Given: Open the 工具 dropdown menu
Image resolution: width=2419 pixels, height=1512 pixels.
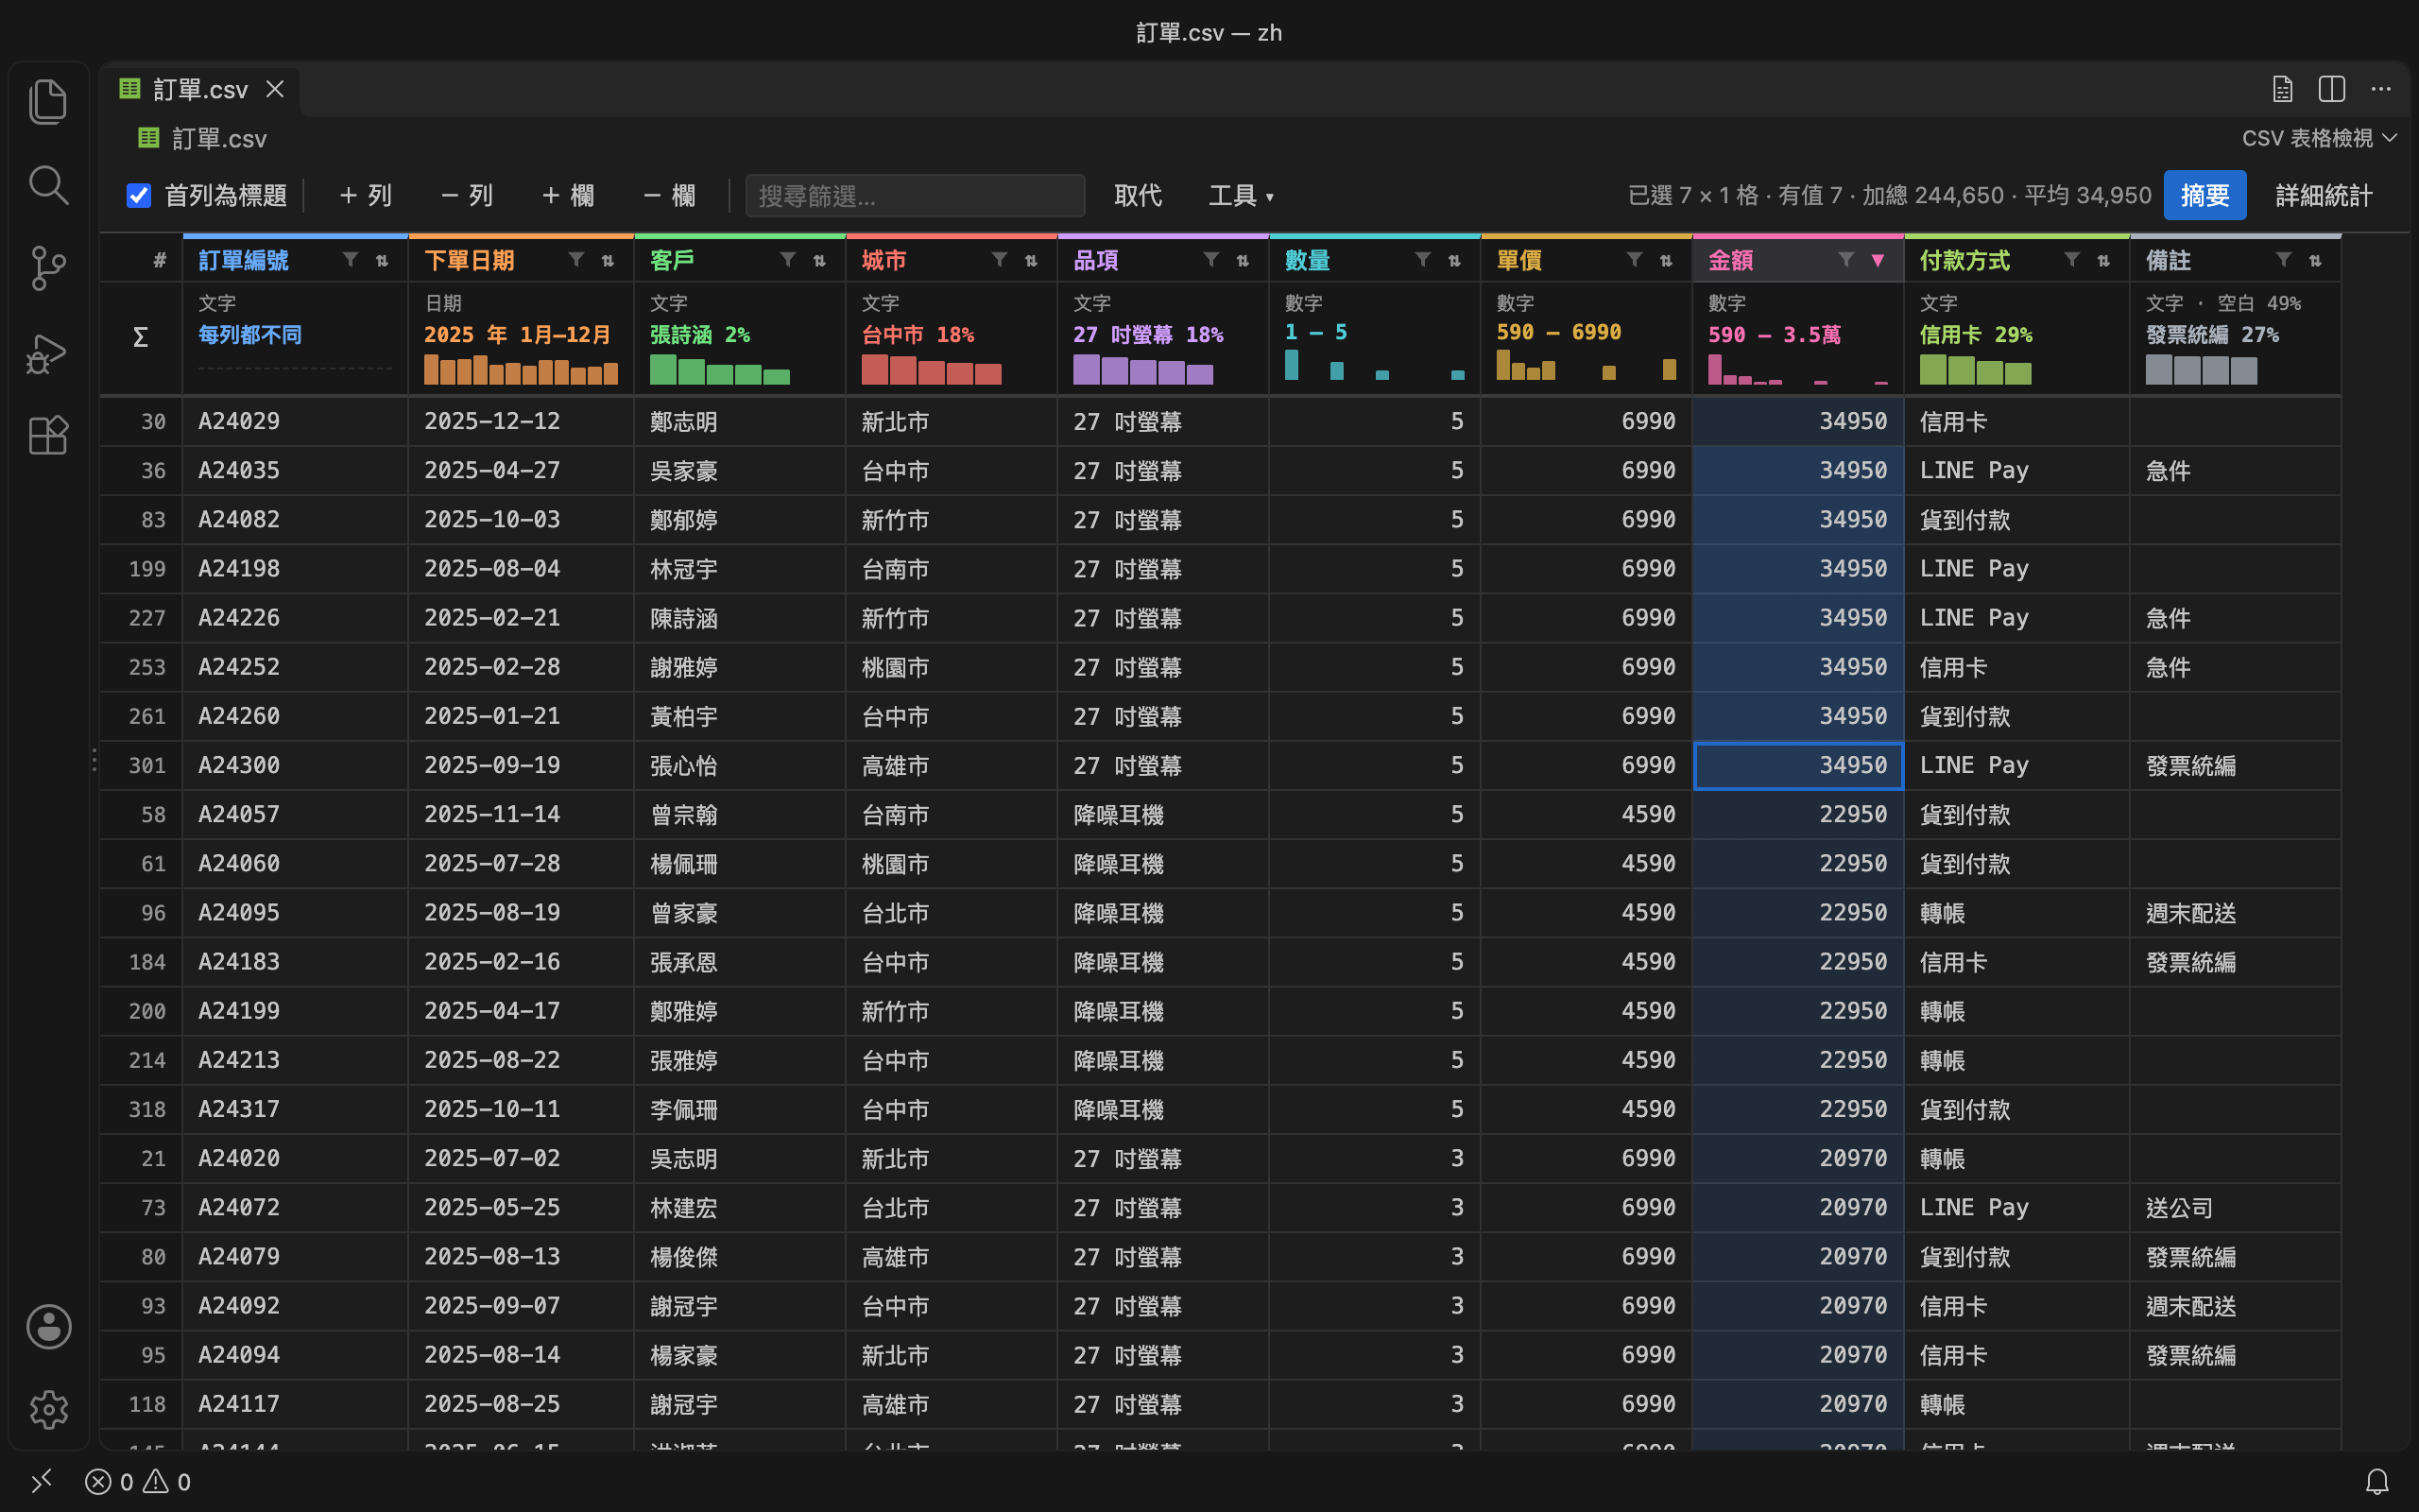Looking at the screenshot, I should [x=1241, y=195].
